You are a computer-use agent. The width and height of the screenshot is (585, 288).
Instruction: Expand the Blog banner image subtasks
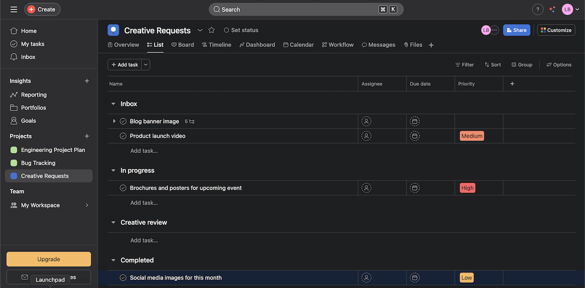pyautogui.click(x=114, y=121)
